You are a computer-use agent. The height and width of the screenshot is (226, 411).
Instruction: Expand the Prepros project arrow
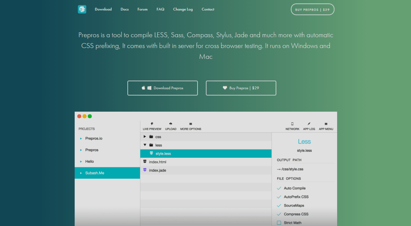(x=81, y=150)
